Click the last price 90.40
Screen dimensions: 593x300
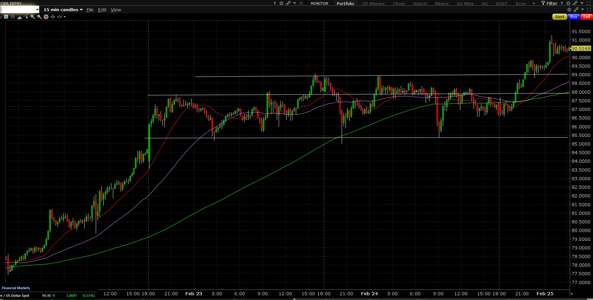[46, 296]
